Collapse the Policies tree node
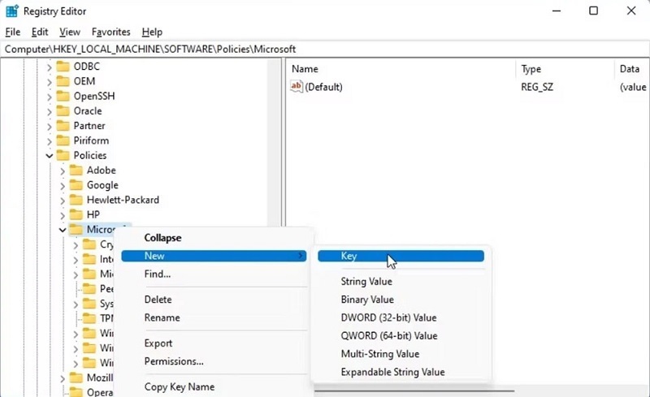 click(50, 156)
